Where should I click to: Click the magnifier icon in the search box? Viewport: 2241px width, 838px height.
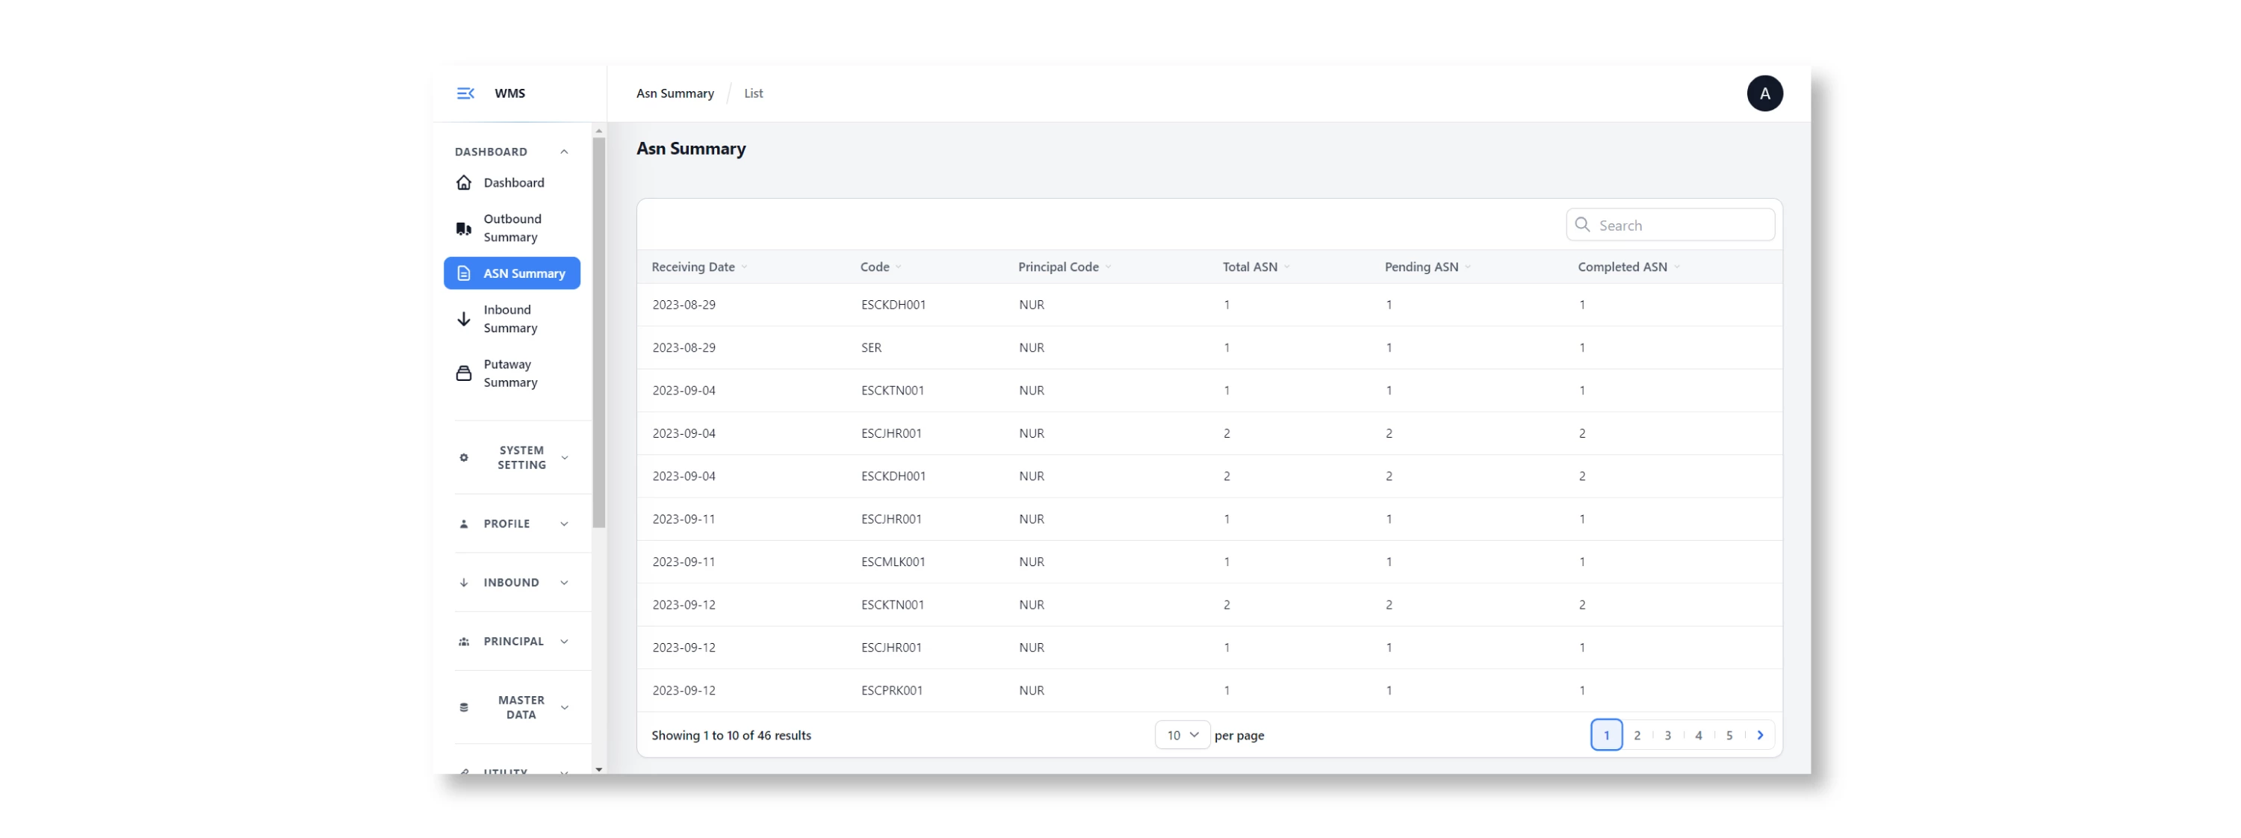click(x=1582, y=225)
